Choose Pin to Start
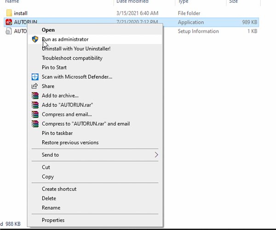The width and height of the screenshot is (276, 230). pos(54,68)
